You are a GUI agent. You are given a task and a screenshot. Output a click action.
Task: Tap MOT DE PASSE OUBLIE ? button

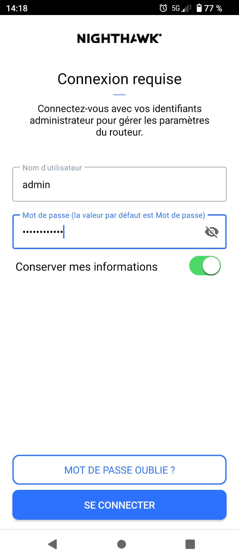pos(119,470)
